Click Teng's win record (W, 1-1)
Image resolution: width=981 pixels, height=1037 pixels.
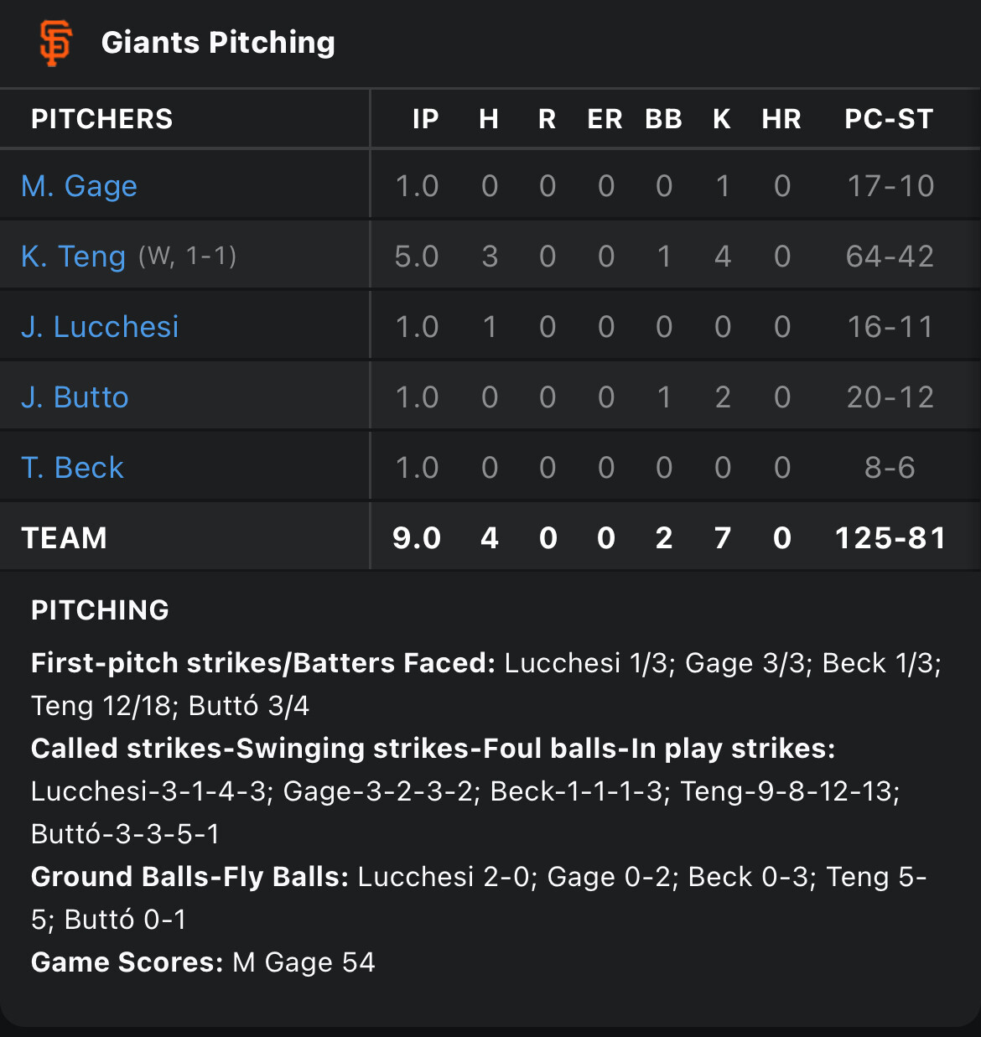coord(187,257)
